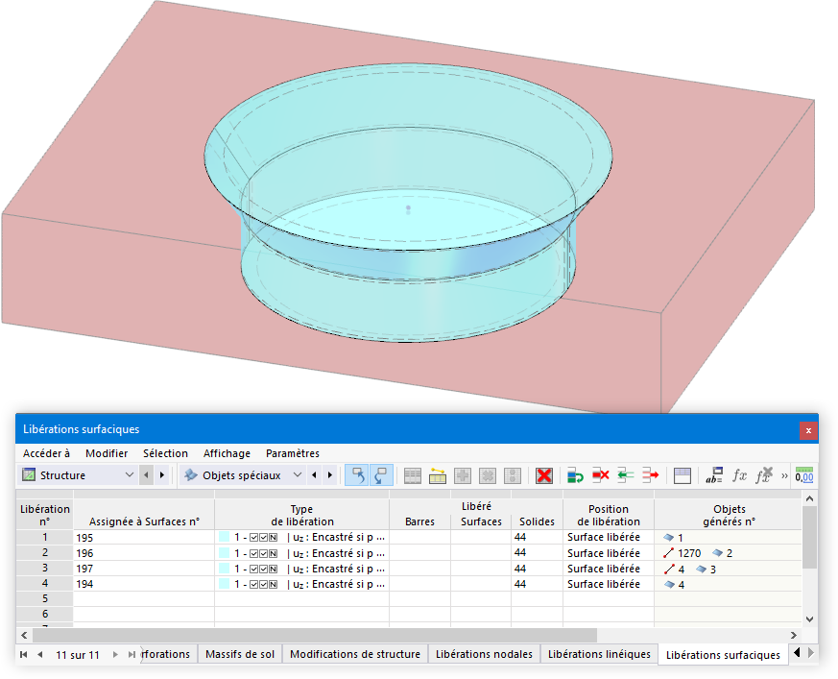Open the Affichage menu
Screen dimensions: 838x679
pos(227,453)
